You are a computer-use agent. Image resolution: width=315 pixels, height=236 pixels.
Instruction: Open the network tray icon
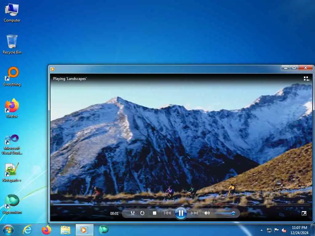[x=269, y=230]
